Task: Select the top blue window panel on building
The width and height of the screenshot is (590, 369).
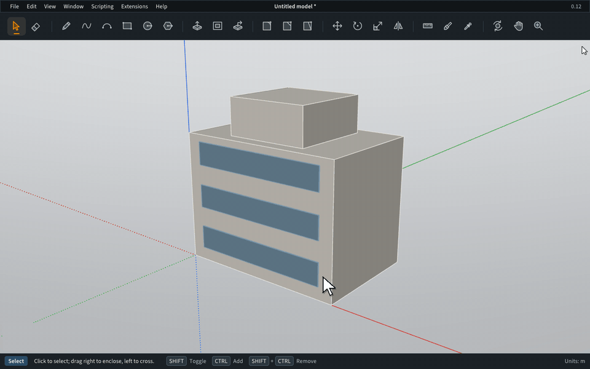Action: coord(259,167)
